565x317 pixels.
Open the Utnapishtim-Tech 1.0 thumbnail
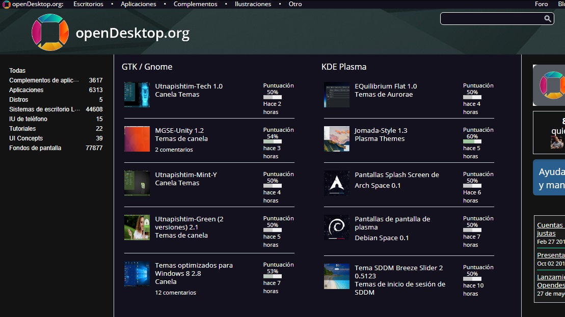point(137,95)
